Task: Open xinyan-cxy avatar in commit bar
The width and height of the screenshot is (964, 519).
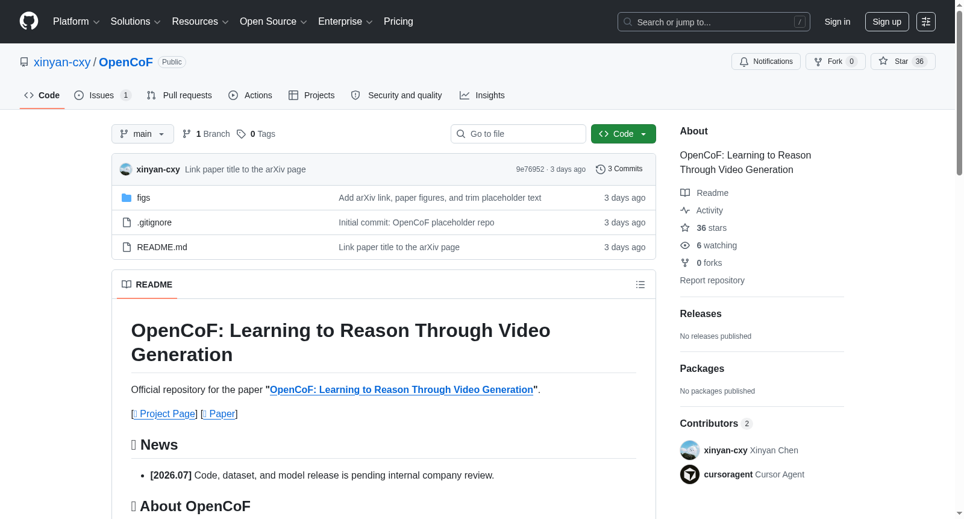Action: pos(126,169)
